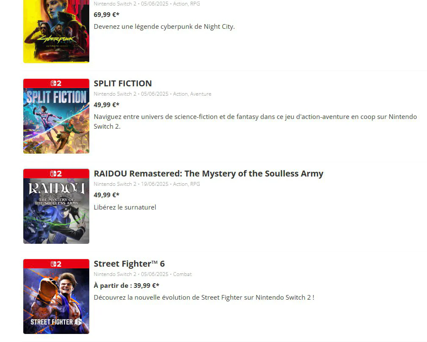Click the 'Libérez le surnaturel' description text
The image size is (427, 342).
tap(125, 207)
